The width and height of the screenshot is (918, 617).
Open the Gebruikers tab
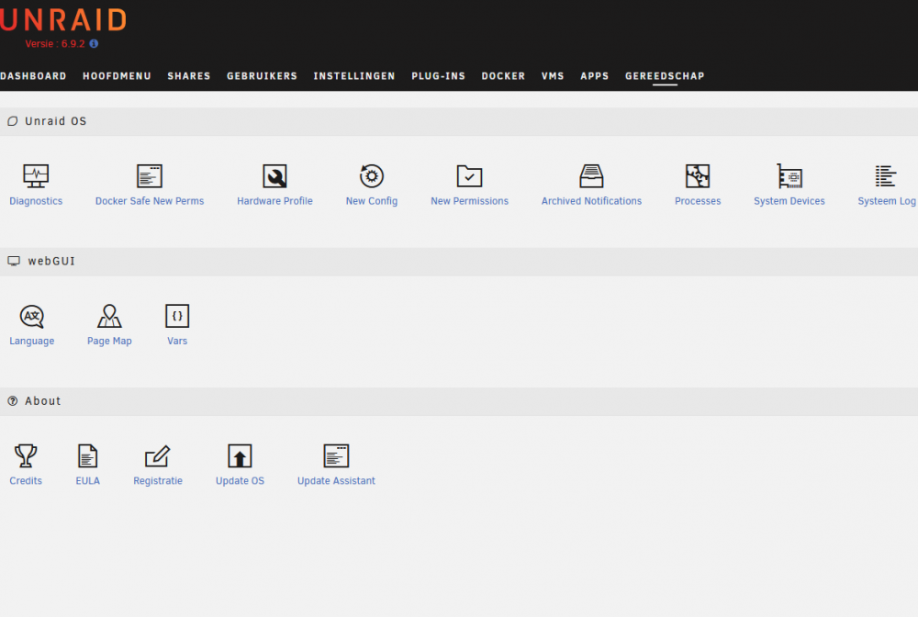point(263,76)
